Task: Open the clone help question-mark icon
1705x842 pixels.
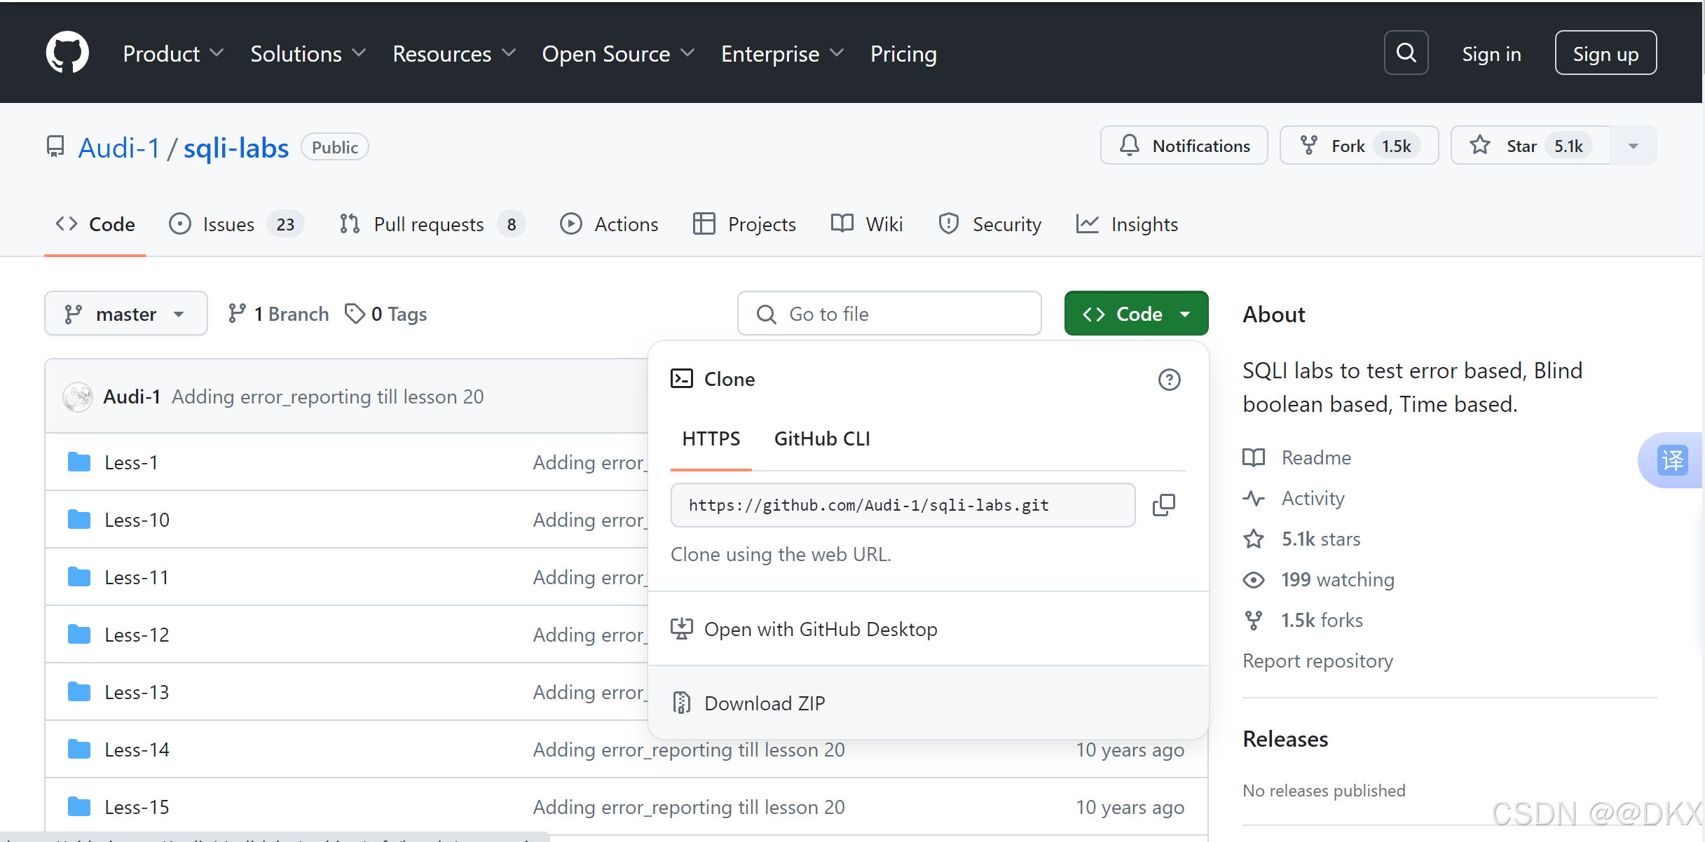Action: tap(1169, 380)
